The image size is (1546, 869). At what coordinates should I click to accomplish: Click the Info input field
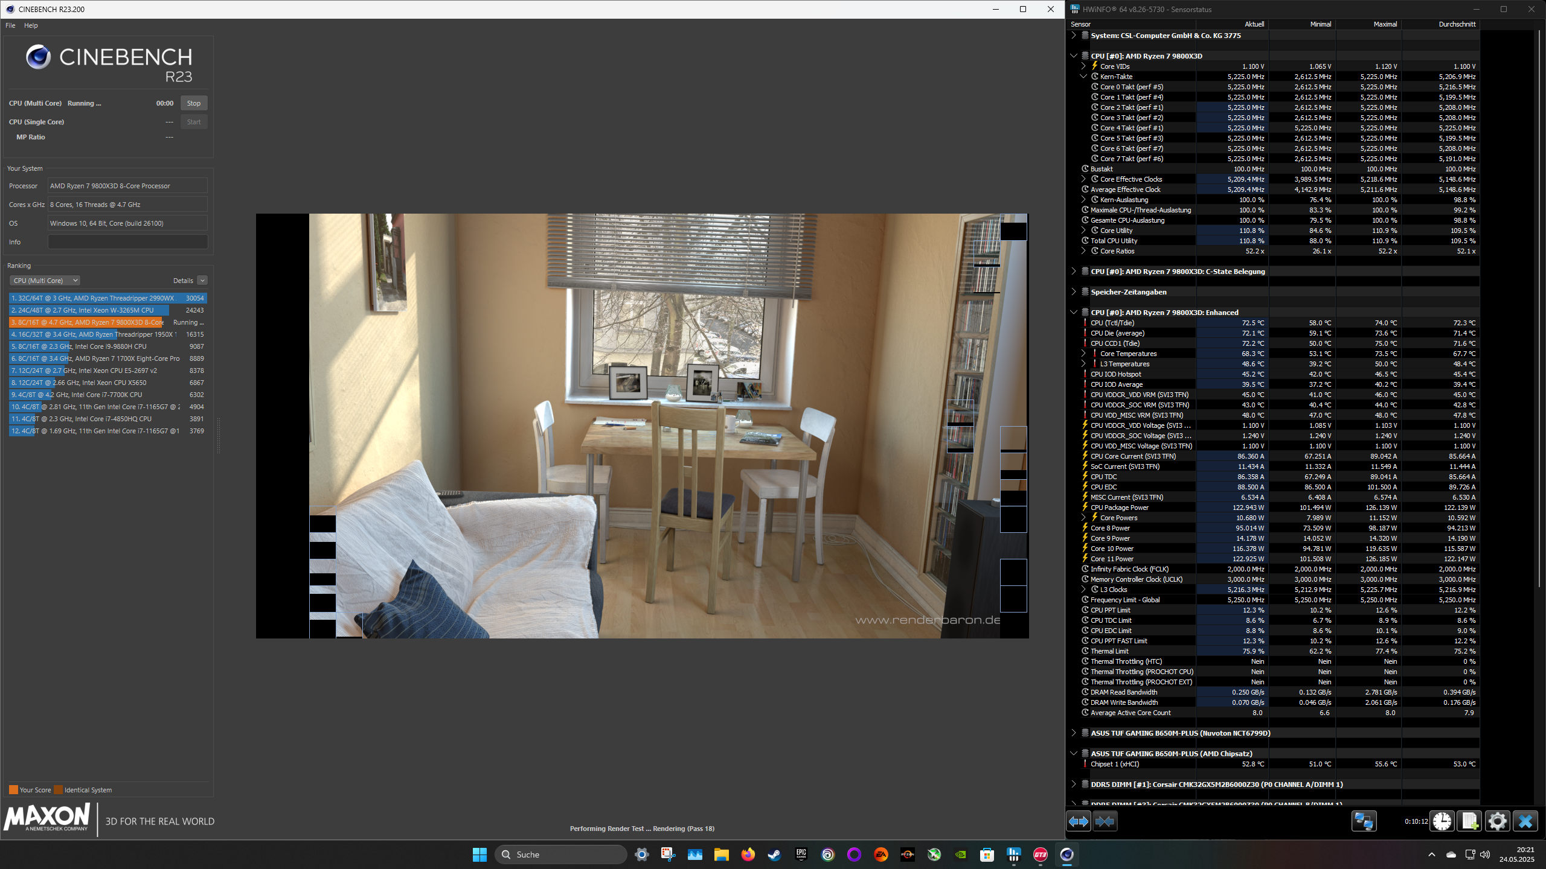point(127,242)
